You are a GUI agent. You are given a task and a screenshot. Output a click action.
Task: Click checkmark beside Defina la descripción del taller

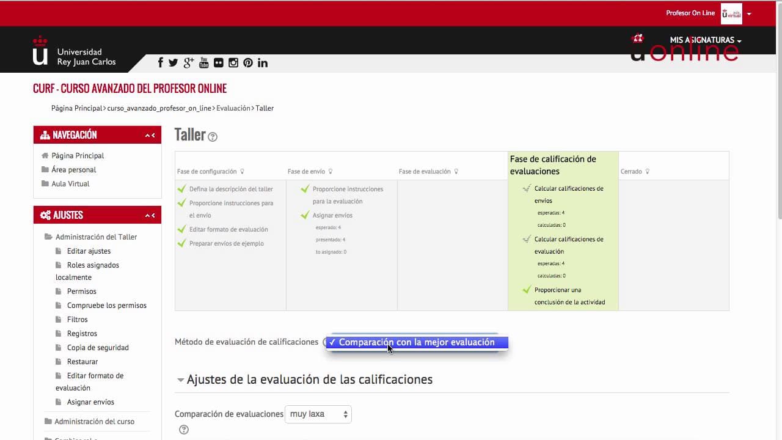point(181,189)
